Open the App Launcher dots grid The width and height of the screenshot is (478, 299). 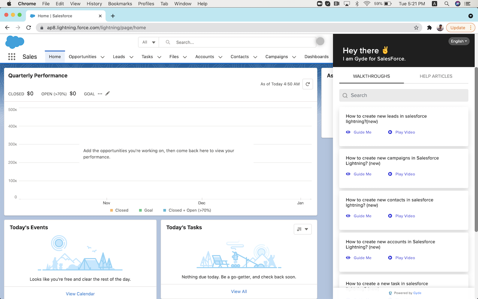click(x=12, y=56)
